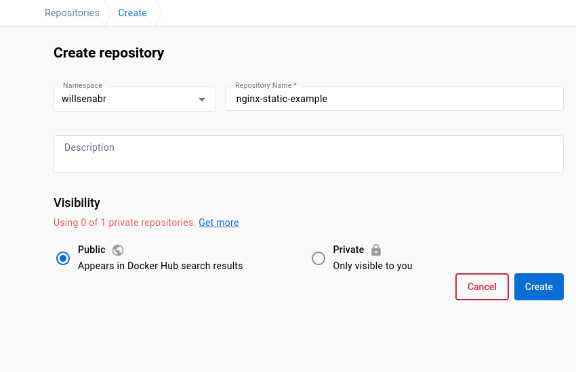Click the 'Public' label text
The height and width of the screenshot is (372, 576).
(91, 250)
